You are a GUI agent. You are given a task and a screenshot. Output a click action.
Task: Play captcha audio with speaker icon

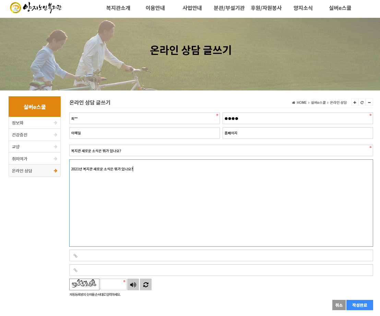(x=133, y=284)
